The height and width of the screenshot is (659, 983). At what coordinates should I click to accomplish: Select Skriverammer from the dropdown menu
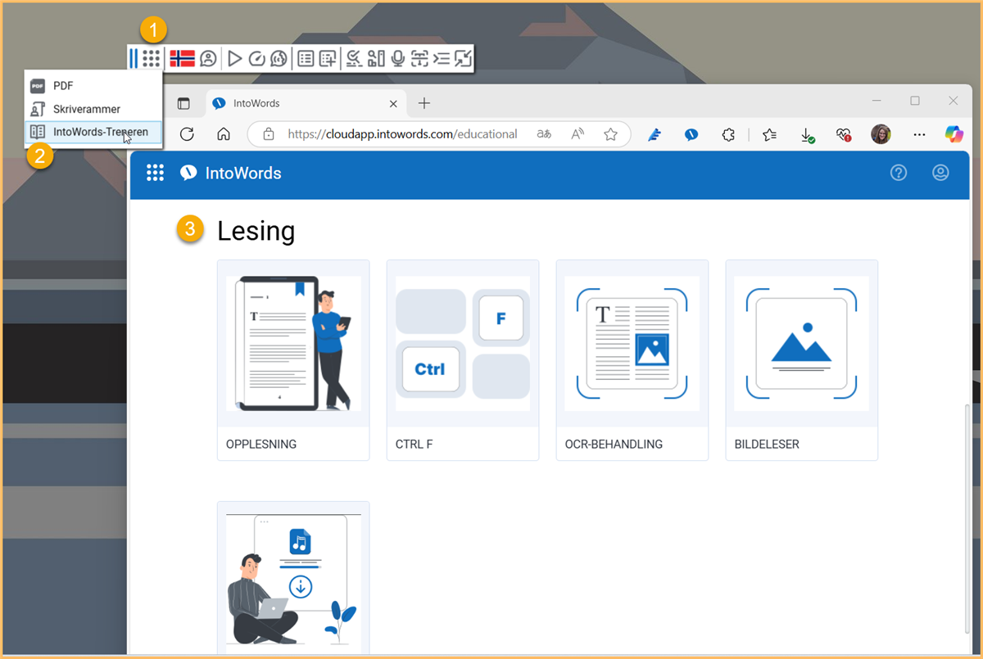[x=93, y=109]
